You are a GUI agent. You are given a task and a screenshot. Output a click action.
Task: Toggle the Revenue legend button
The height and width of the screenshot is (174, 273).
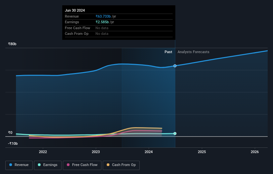[19, 165]
